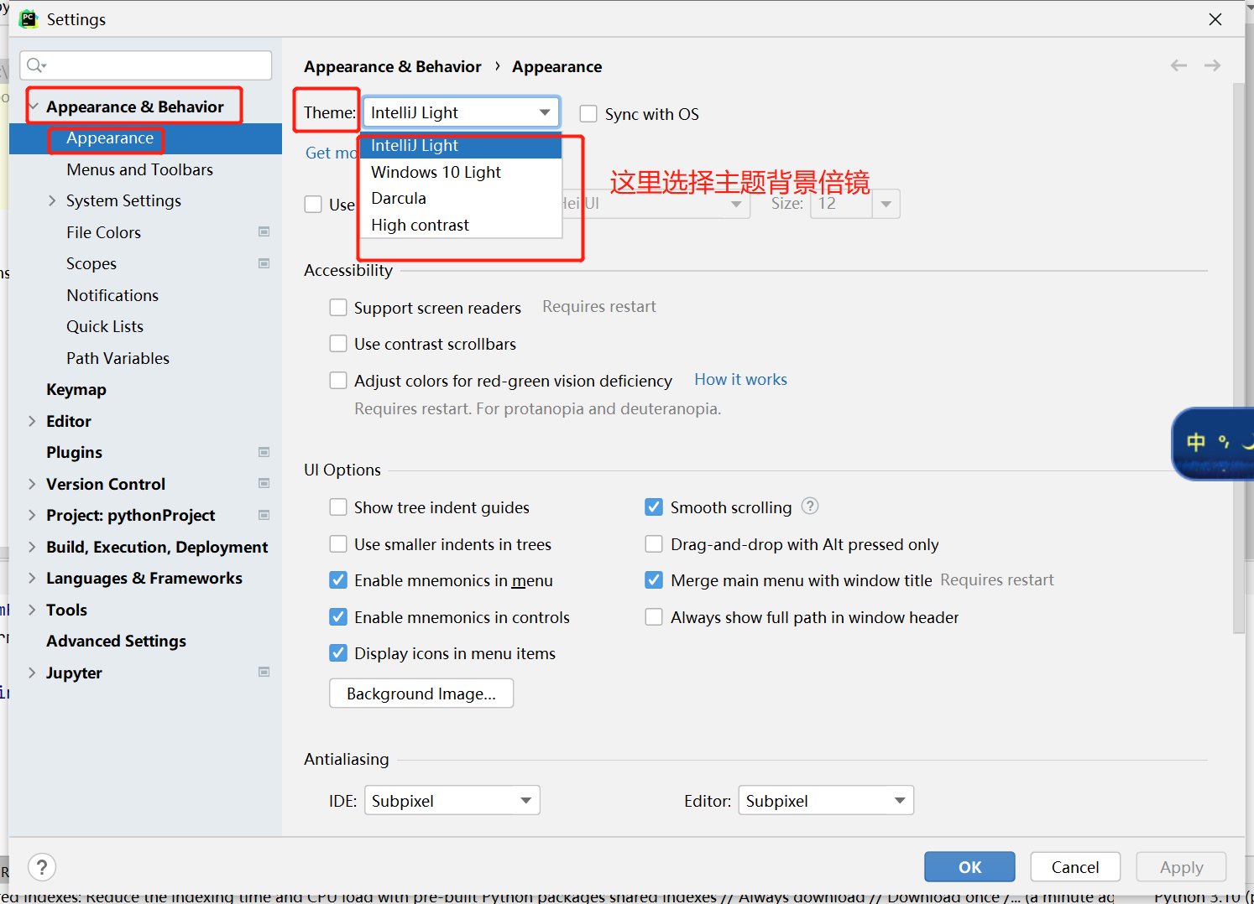Expand Build, Execution, Deployment node
Screen dimensions: 1254x904
32,547
